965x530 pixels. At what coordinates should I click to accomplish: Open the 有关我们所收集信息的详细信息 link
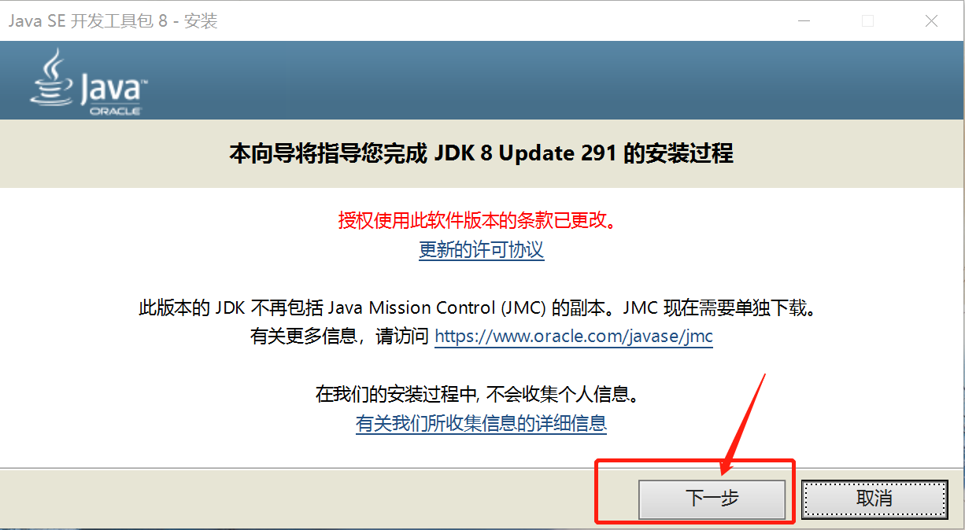(482, 424)
